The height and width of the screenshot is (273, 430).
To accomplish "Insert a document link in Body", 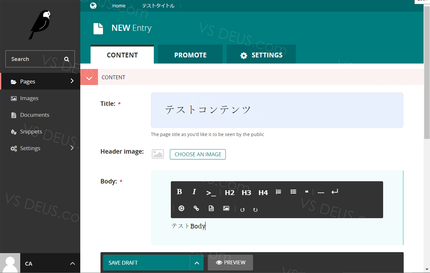I will click(x=211, y=208).
